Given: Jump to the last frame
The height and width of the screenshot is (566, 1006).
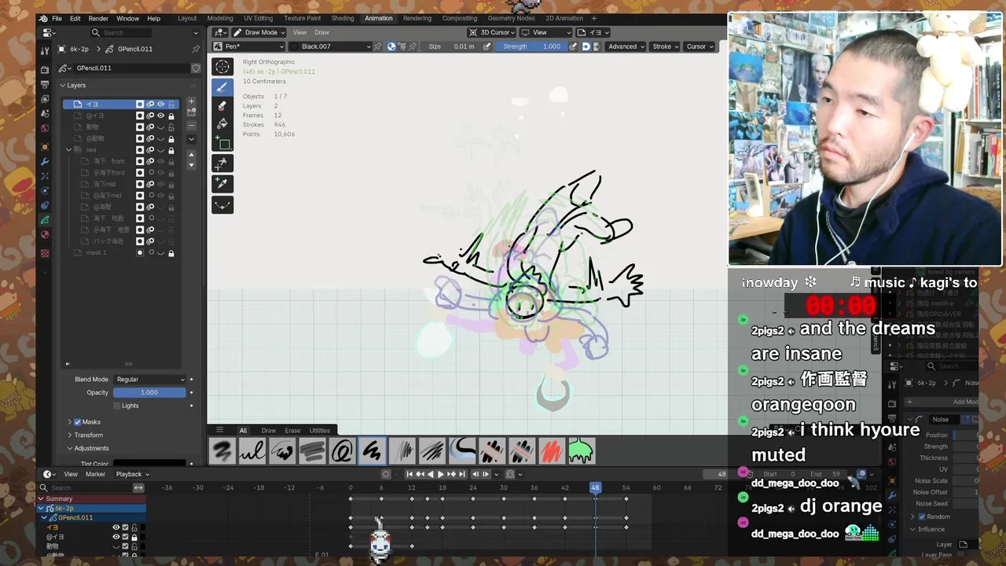Looking at the screenshot, I should click(462, 474).
